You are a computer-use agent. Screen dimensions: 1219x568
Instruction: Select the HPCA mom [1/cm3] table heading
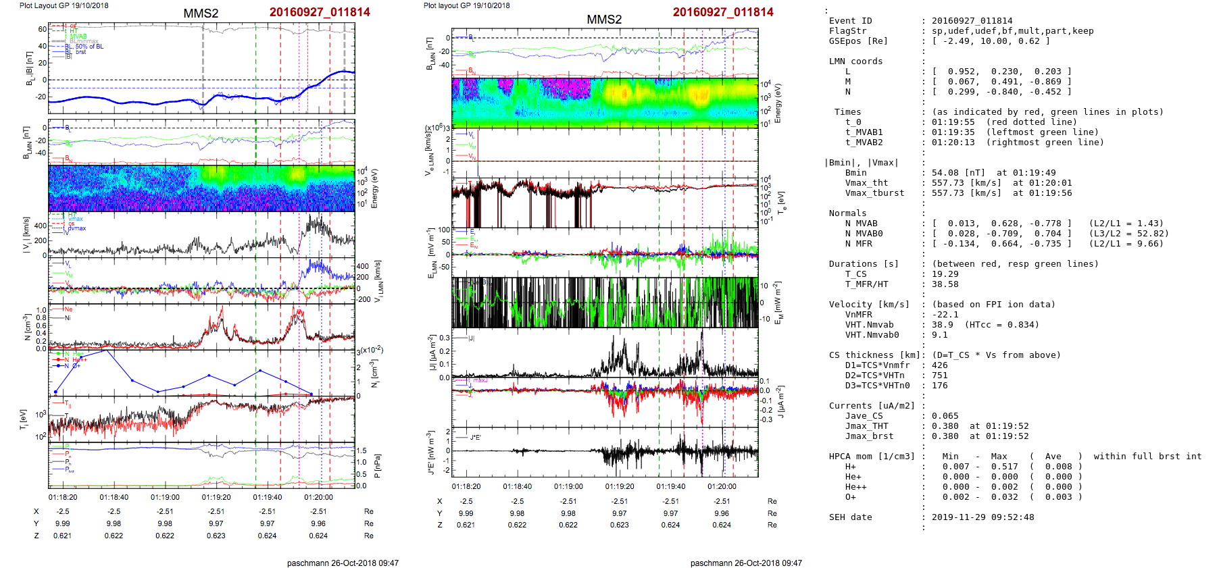pyautogui.click(x=872, y=457)
